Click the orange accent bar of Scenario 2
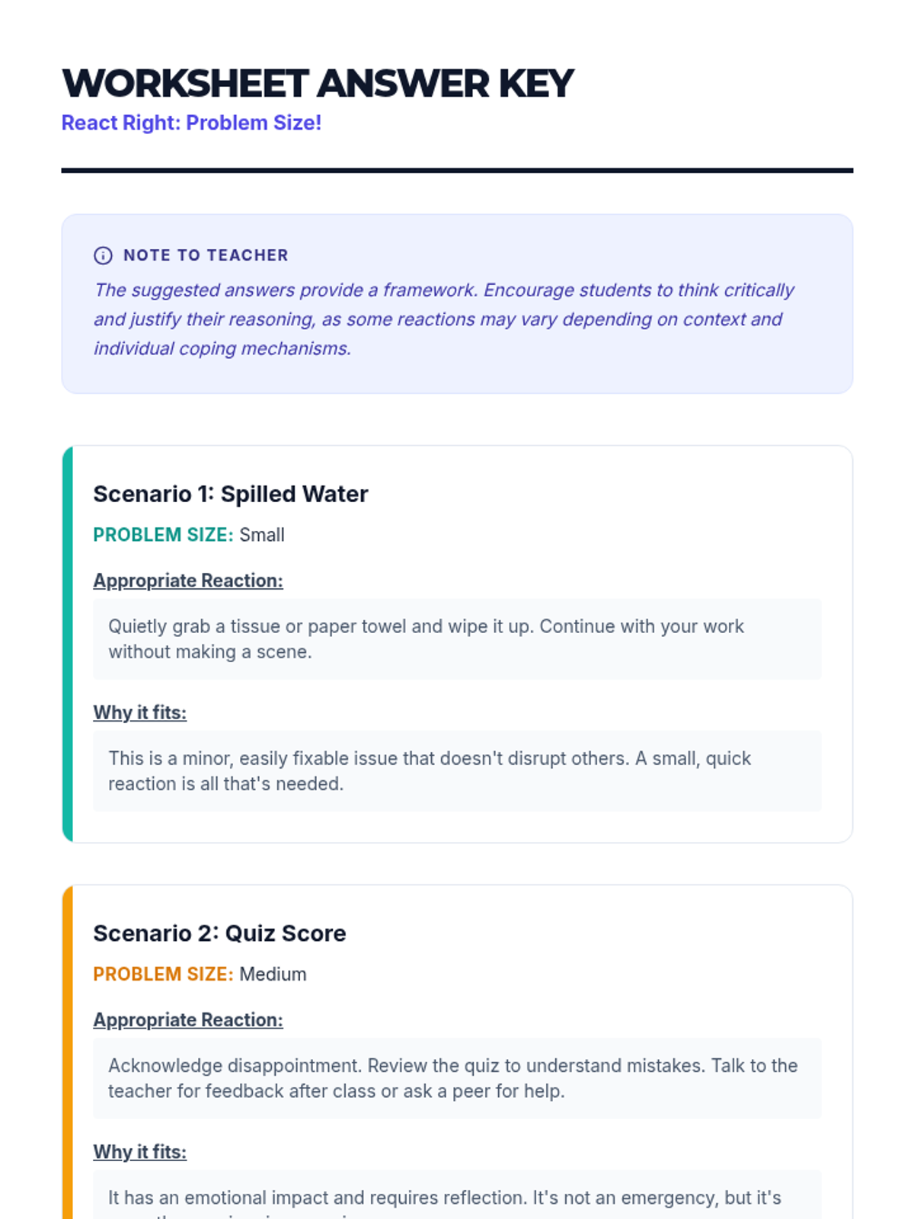This screenshot has width=914, height=1219. [68, 1052]
